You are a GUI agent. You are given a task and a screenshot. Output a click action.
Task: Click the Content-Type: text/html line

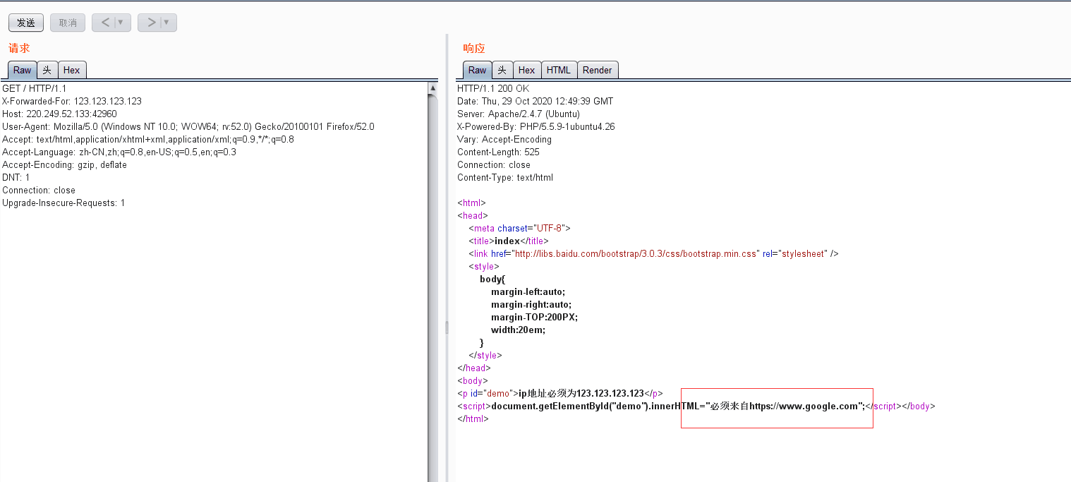pos(505,177)
